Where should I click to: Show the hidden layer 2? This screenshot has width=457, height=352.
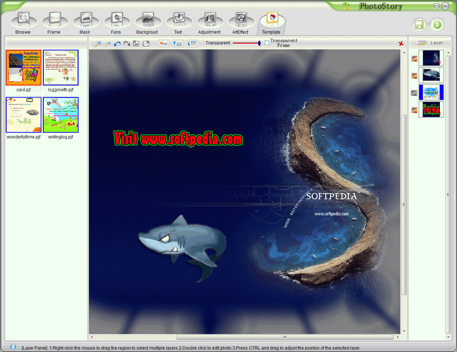(x=414, y=93)
